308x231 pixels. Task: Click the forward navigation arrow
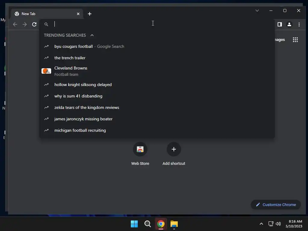click(x=25, y=24)
